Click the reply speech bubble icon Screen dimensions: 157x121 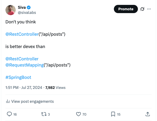[9, 114]
